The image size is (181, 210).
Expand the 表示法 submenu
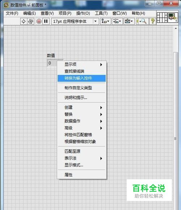click(82, 158)
